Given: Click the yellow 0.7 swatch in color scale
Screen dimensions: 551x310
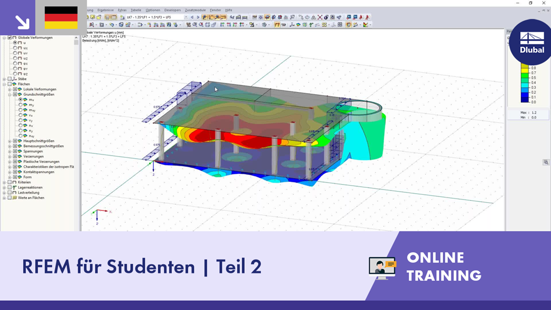Looking at the screenshot, I should pos(525,71).
